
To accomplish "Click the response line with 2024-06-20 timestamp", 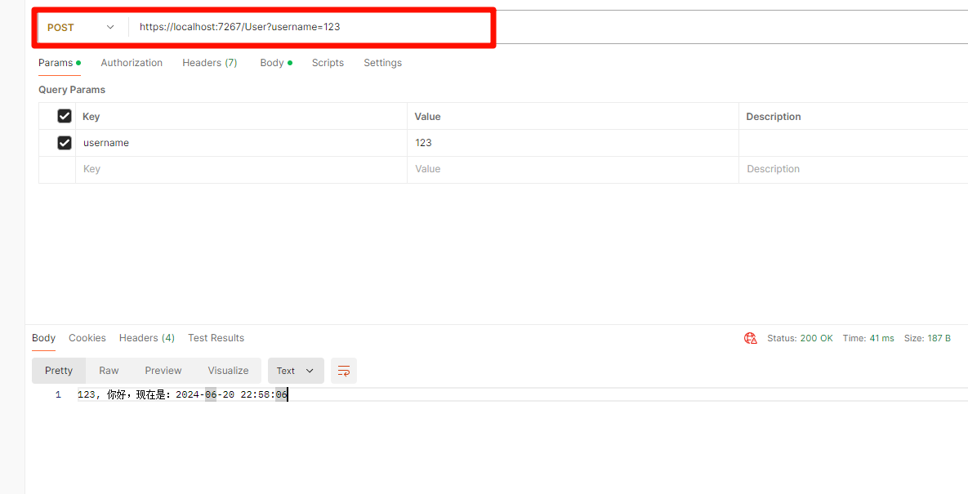I will (183, 394).
